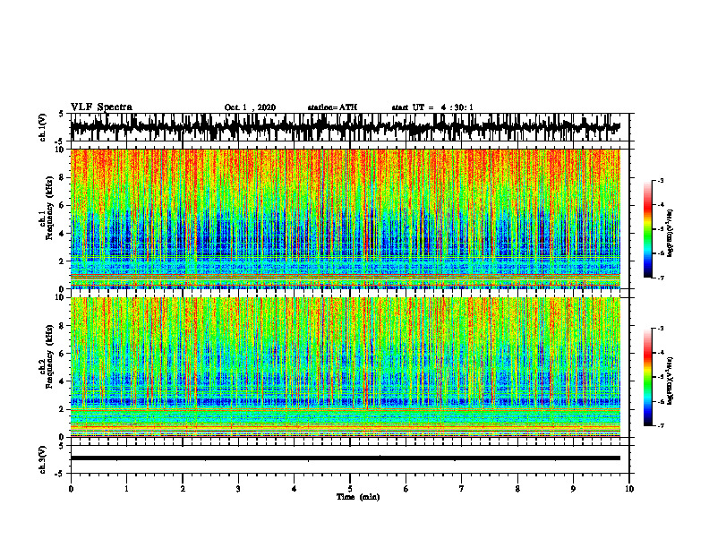This screenshot has width=709, height=548.
Task: Click the "9" tick on the time axis
Action: pos(573,489)
